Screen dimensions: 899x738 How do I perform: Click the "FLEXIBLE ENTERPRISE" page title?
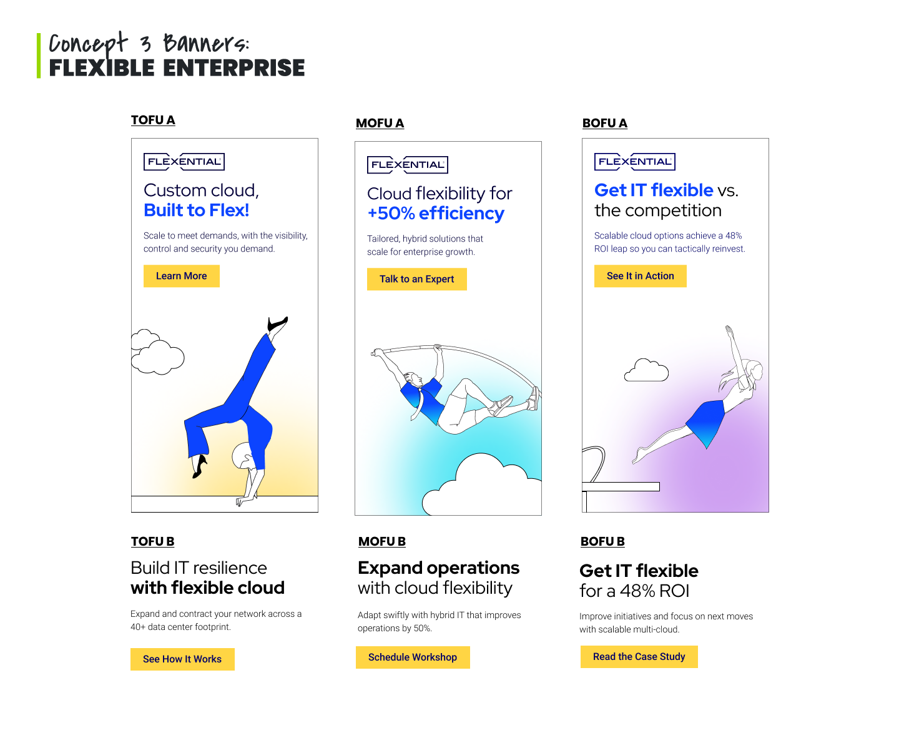point(177,68)
